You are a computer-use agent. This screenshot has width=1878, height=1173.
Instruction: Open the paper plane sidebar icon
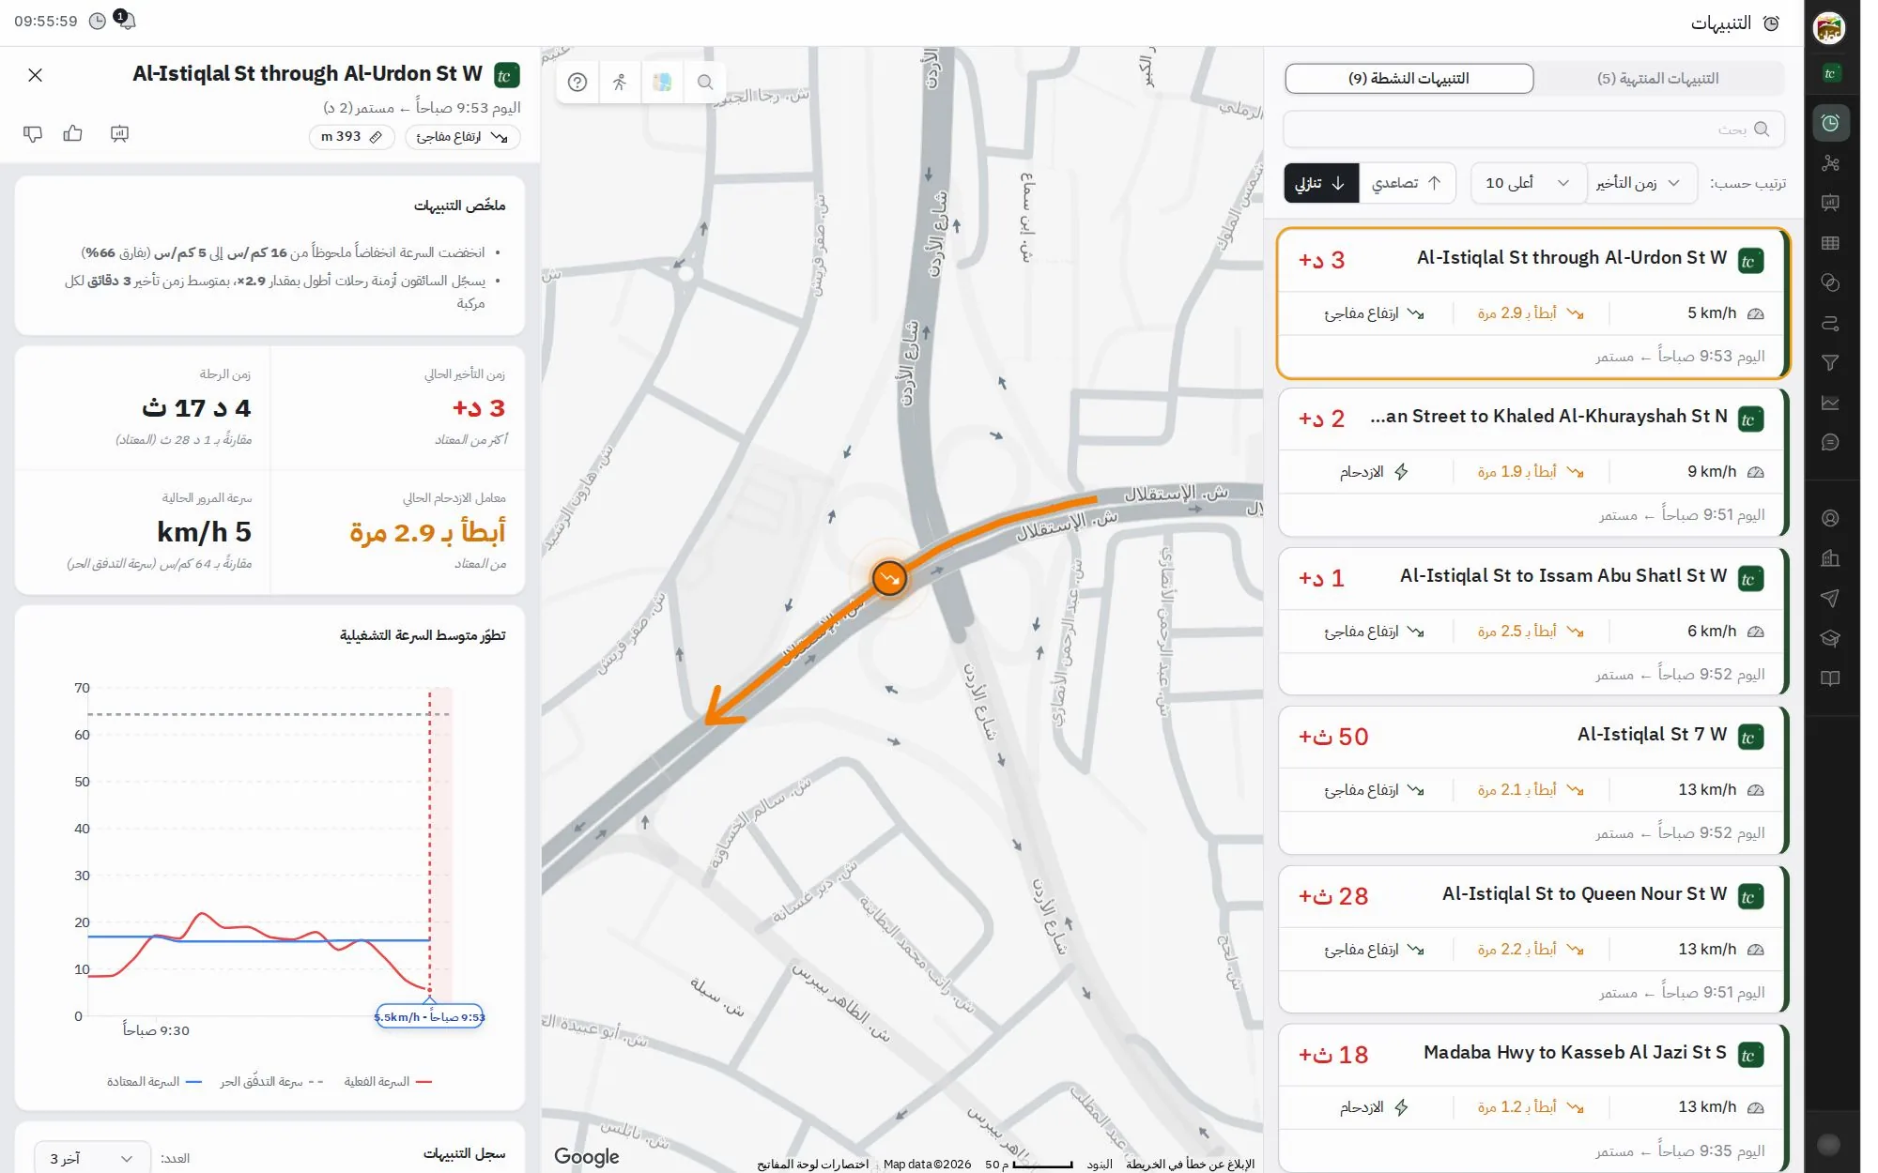(1830, 599)
